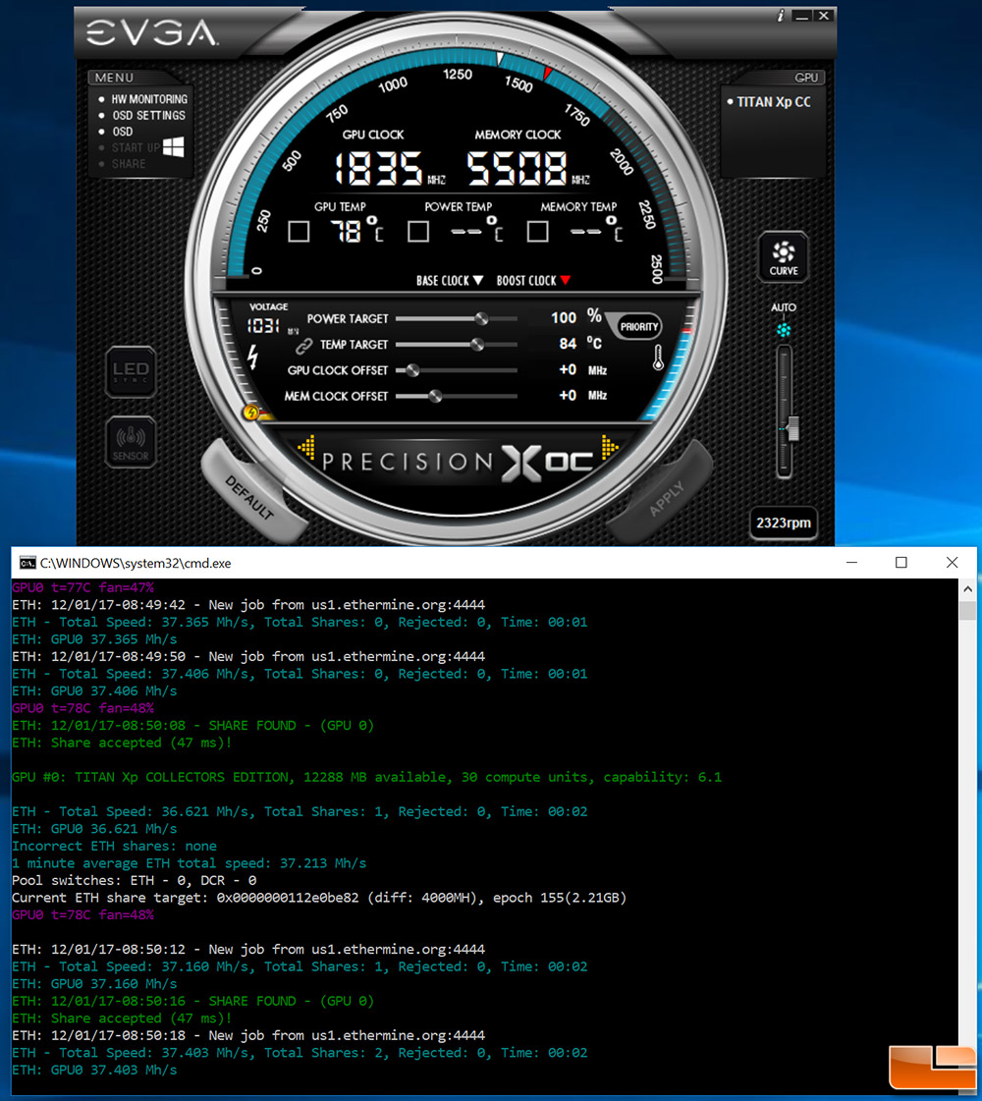
Task: Open the SENSOR panel
Action: pyautogui.click(x=131, y=442)
